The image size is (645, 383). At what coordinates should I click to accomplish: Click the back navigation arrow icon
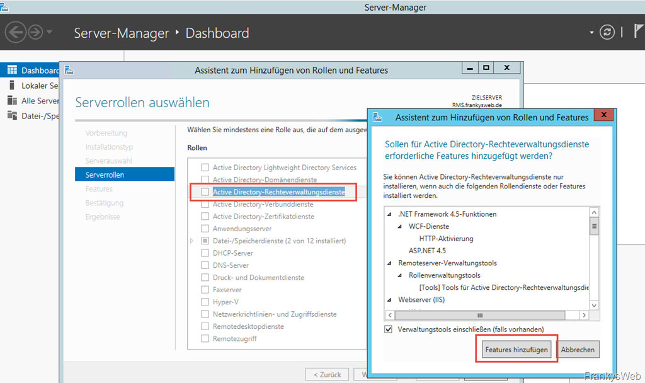(16, 32)
